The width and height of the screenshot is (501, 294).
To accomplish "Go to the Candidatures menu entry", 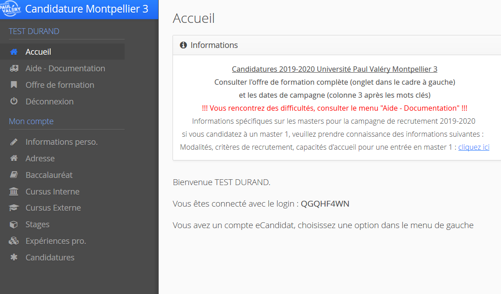I will (x=50, y=258).
